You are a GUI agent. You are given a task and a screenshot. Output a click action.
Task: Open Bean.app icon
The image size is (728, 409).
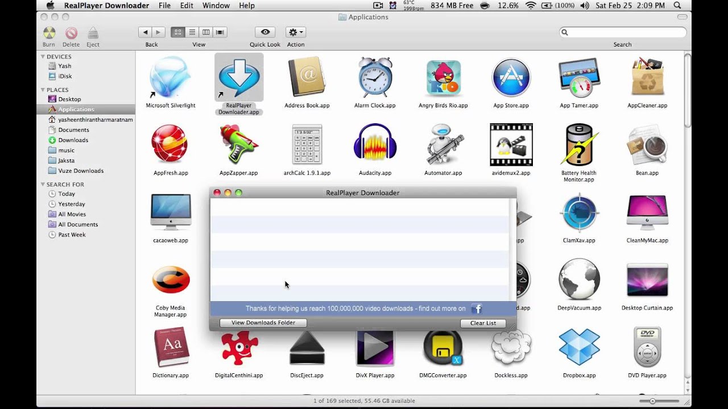[647, 145]
